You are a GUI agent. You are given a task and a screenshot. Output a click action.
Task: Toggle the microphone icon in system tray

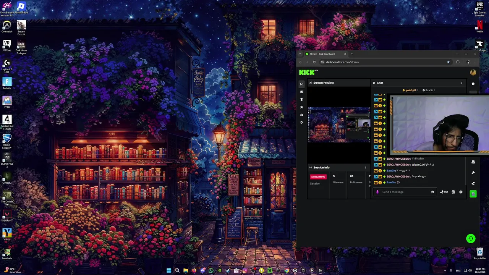pyautogui.click(x=451, y=270)
